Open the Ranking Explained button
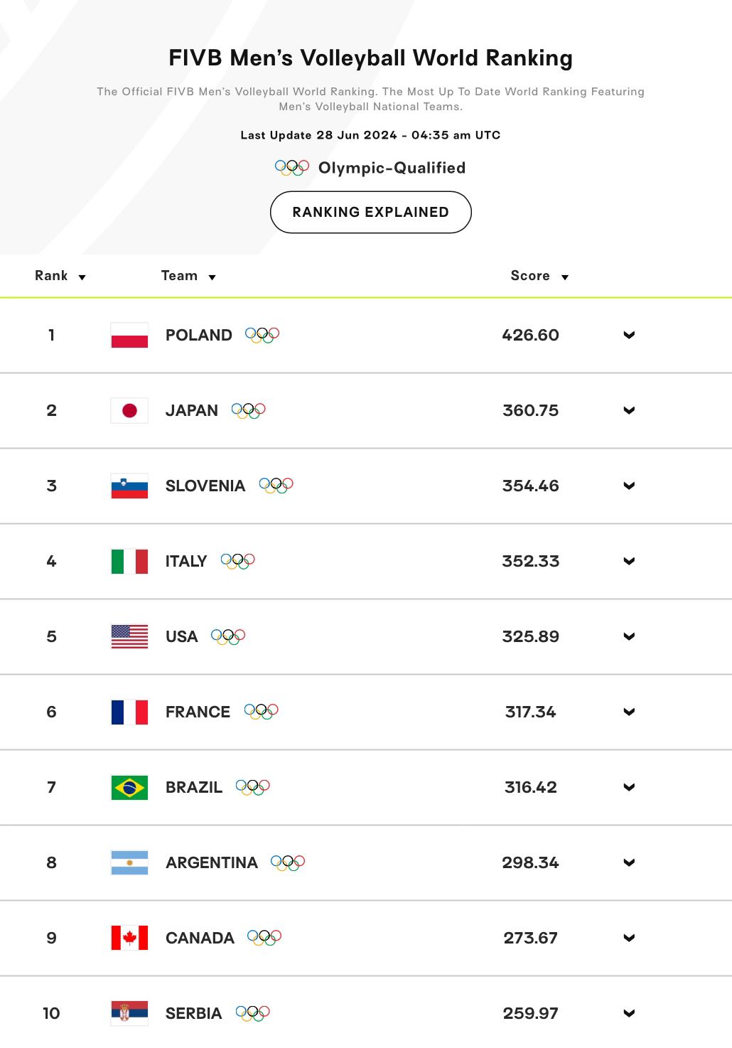Screen dimensions: 732x1048 pyautogui.click(x=371, y=212)
